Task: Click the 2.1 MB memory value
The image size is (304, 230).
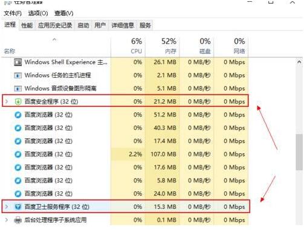Action: 167,75
